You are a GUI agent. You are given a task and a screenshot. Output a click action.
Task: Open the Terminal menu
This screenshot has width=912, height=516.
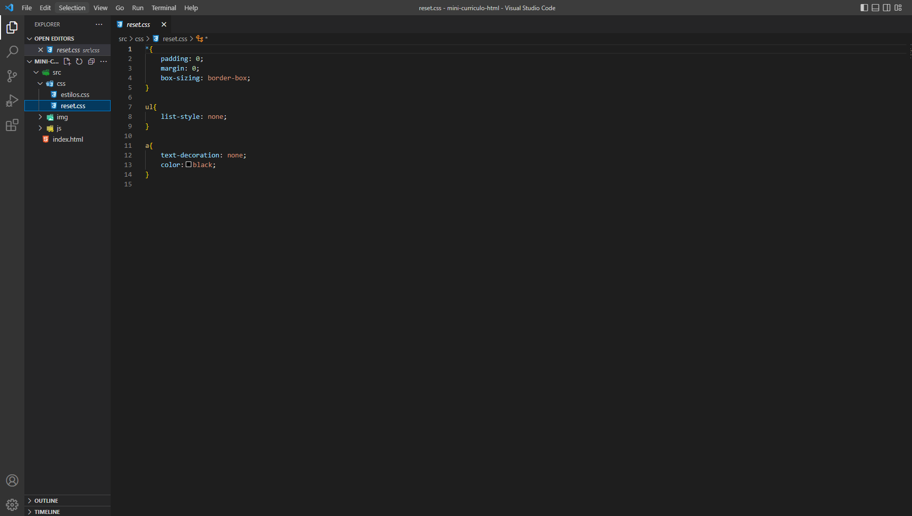pos(163,8)
